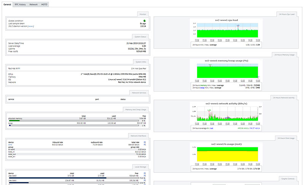
Task: Click the uptime value starting 1122d
Action: (137, 49)
